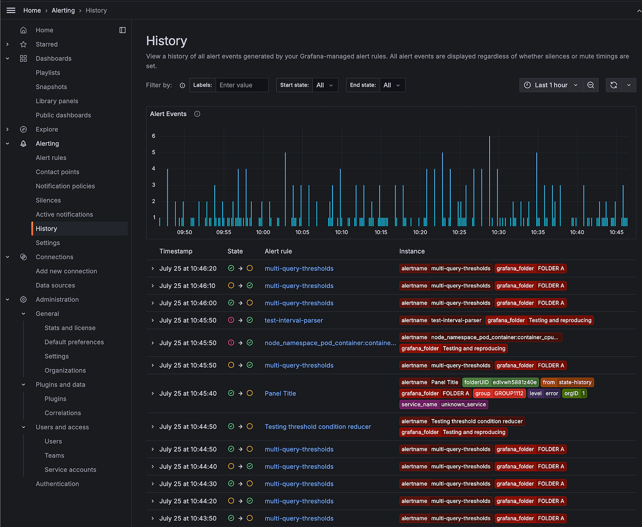Open the Last 1 hour time picker
The width and height of the screenshot is (642, 527).
click(551, 85)
